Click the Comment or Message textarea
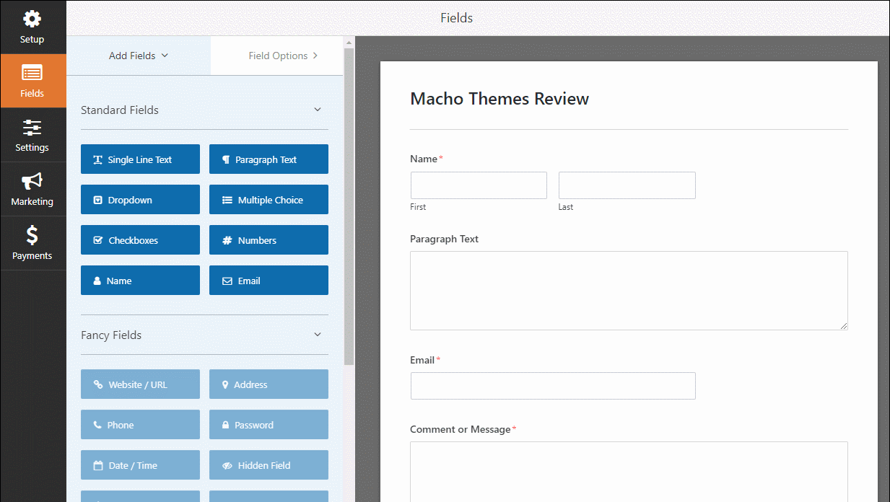This screenshot has height=502, width=890. pyautogui.click(x=629, y=472)
